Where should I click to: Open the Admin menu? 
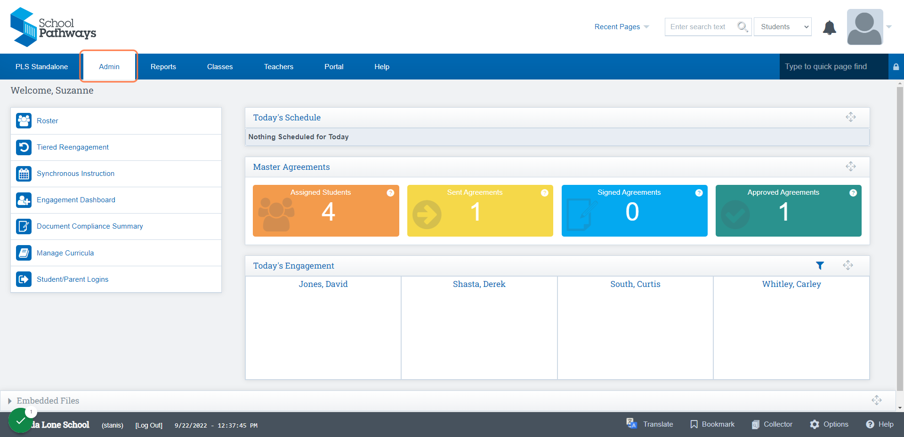109,67
